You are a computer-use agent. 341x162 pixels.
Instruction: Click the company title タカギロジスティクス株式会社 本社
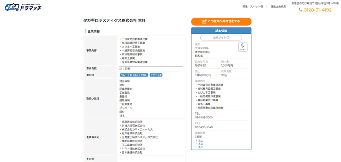tap(114, 21)
